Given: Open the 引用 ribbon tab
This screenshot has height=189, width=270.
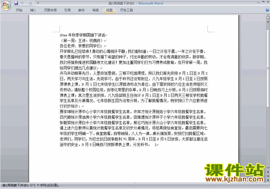Looking at the screenshot, I should tap(67, 10).
